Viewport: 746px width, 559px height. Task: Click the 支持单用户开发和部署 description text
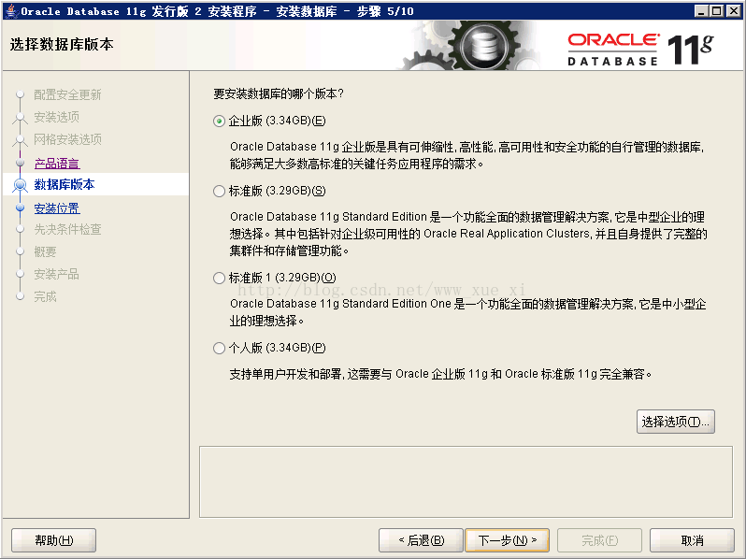coord(440,374)
